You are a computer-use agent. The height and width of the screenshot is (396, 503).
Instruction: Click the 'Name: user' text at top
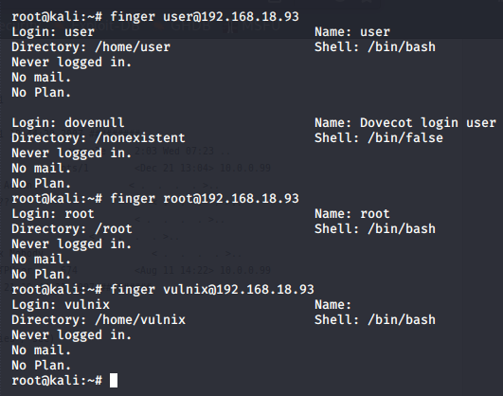pos(352,32)
